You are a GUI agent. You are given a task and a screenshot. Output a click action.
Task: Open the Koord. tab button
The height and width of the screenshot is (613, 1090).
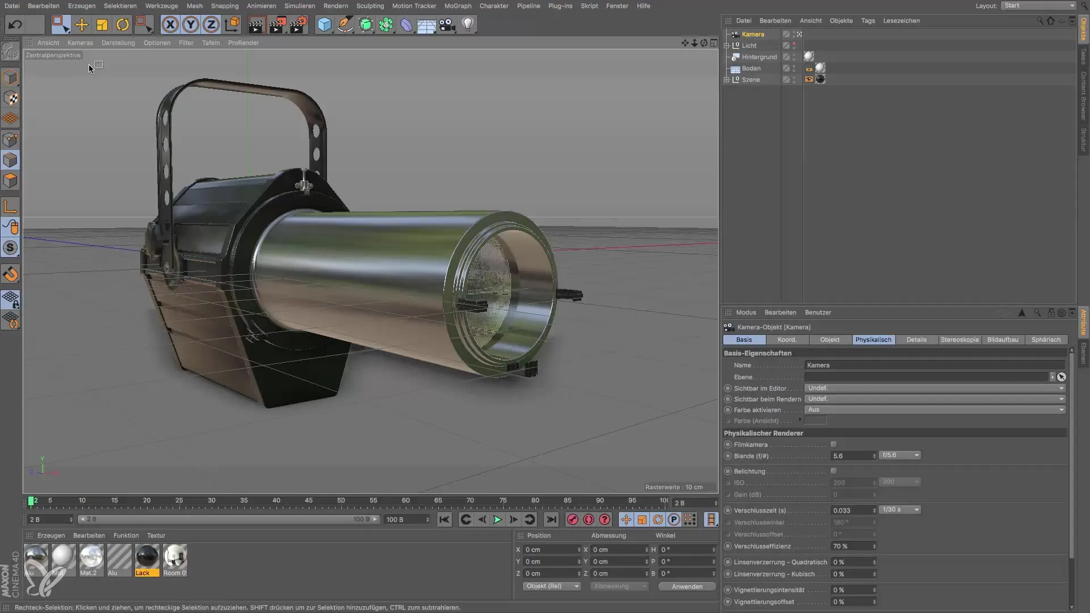(x=787, y=339)
